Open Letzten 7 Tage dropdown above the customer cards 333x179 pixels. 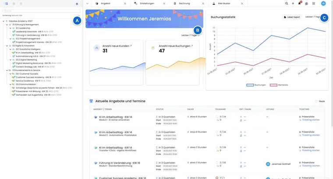tap(190, 35)
